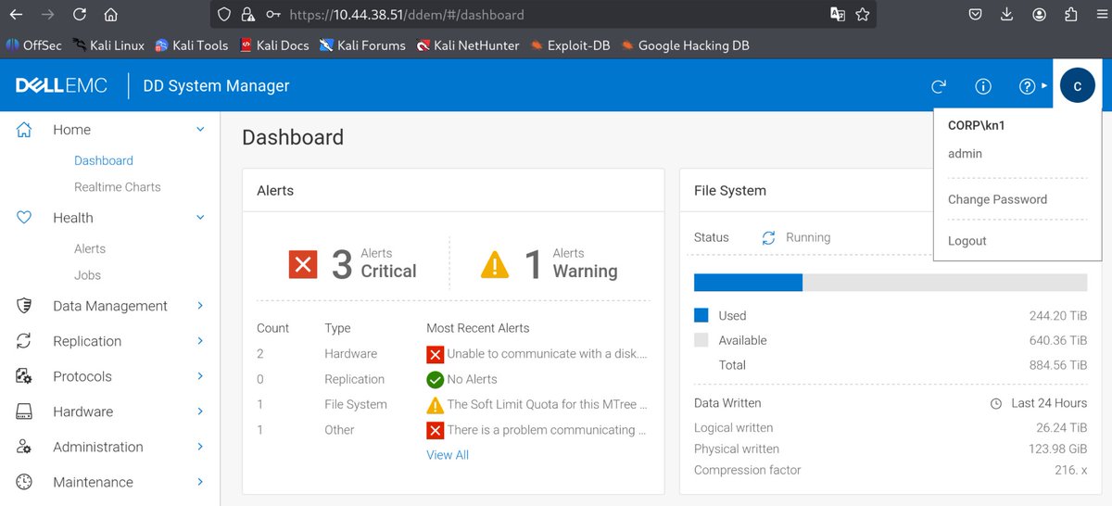Image resolution: width=1112 pixels, height=506 pixels.
Task: Open the browser extensions puzzle icon
Action: coord(1071,15)
